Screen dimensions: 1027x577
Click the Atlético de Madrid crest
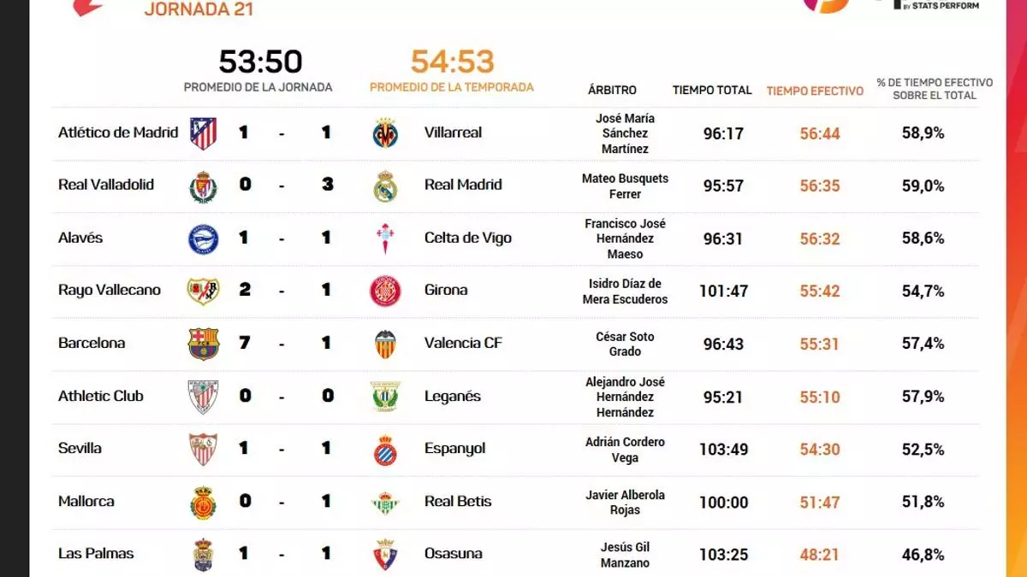[204, 133]
